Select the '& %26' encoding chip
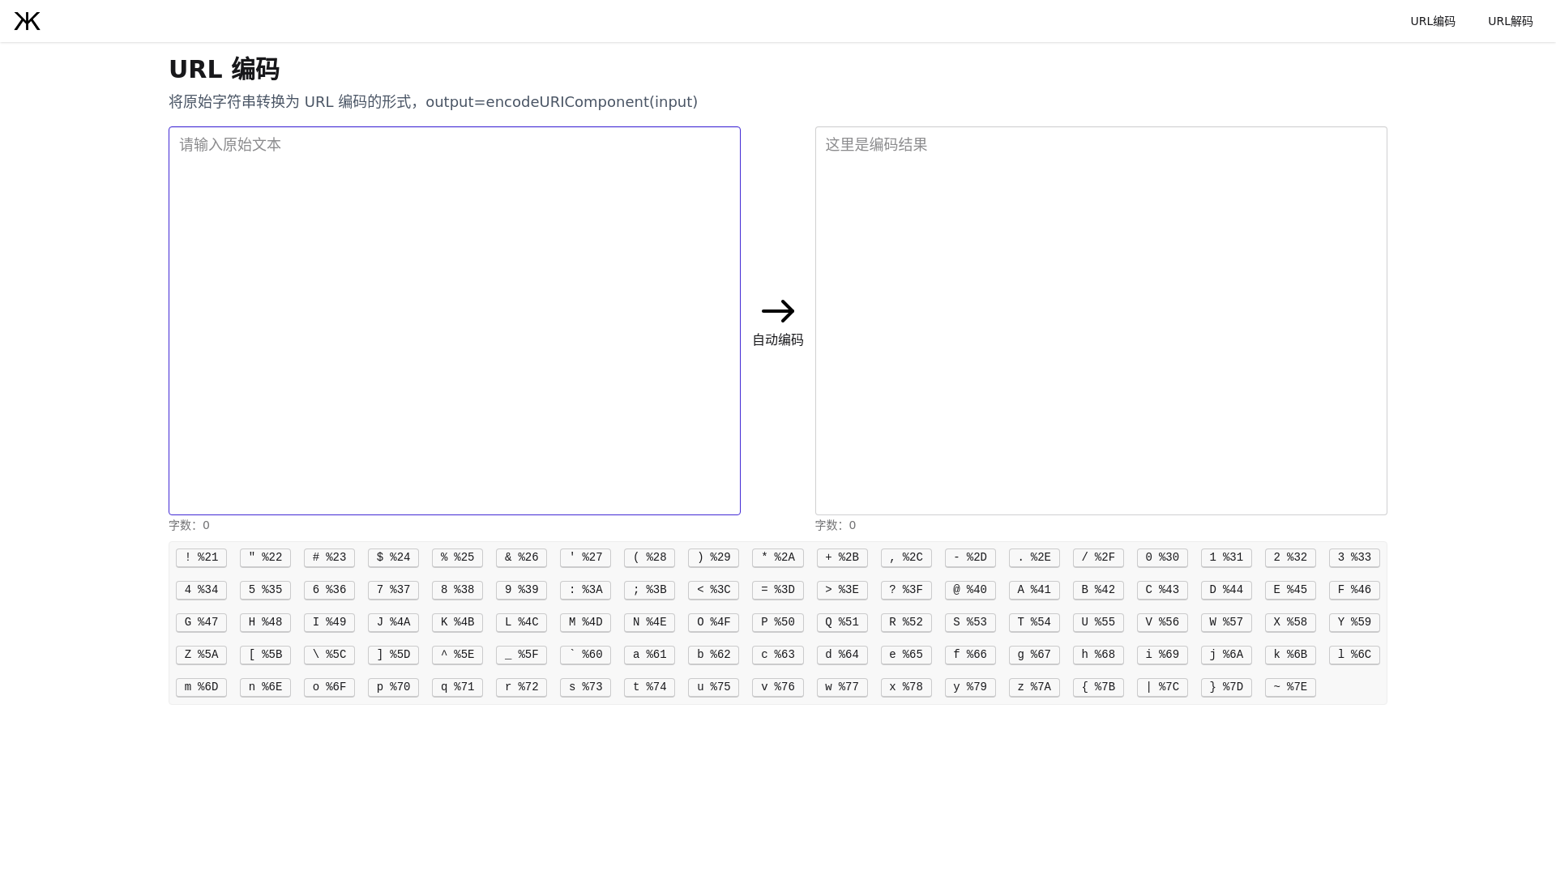The image size is (1556, 875). (x=521, y=557)
